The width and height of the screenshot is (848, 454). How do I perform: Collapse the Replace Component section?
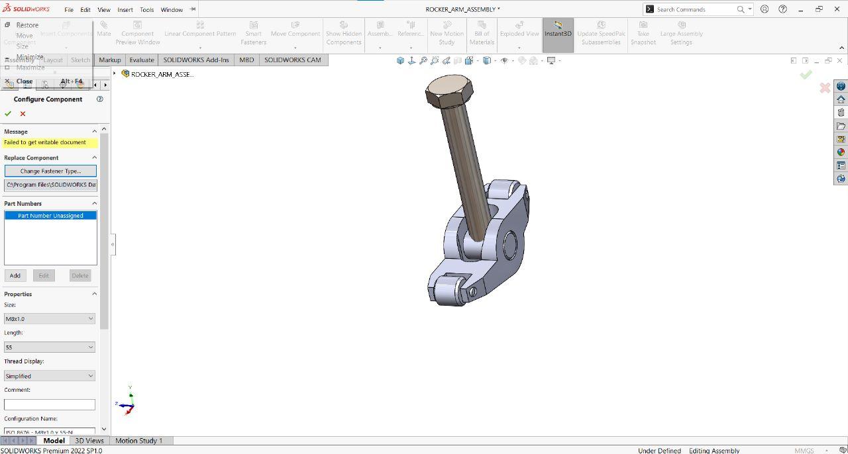94,158
